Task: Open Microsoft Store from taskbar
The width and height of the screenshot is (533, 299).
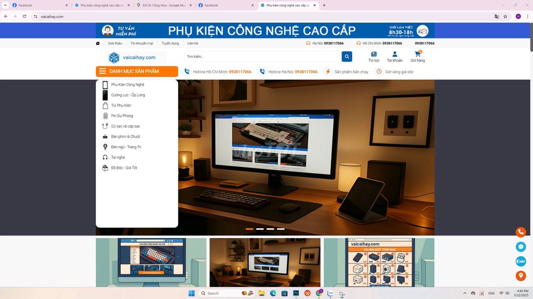Action: (x=285, y=293)
